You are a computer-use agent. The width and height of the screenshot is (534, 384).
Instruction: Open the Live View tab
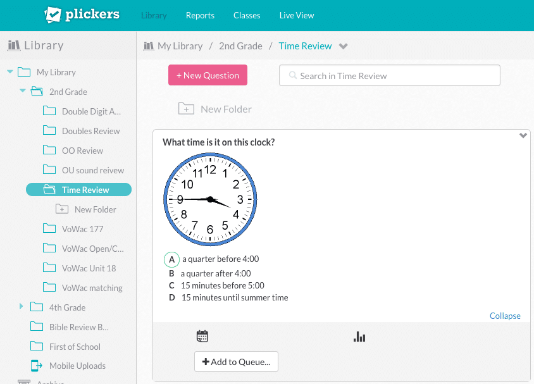click(x=297, y=15)
